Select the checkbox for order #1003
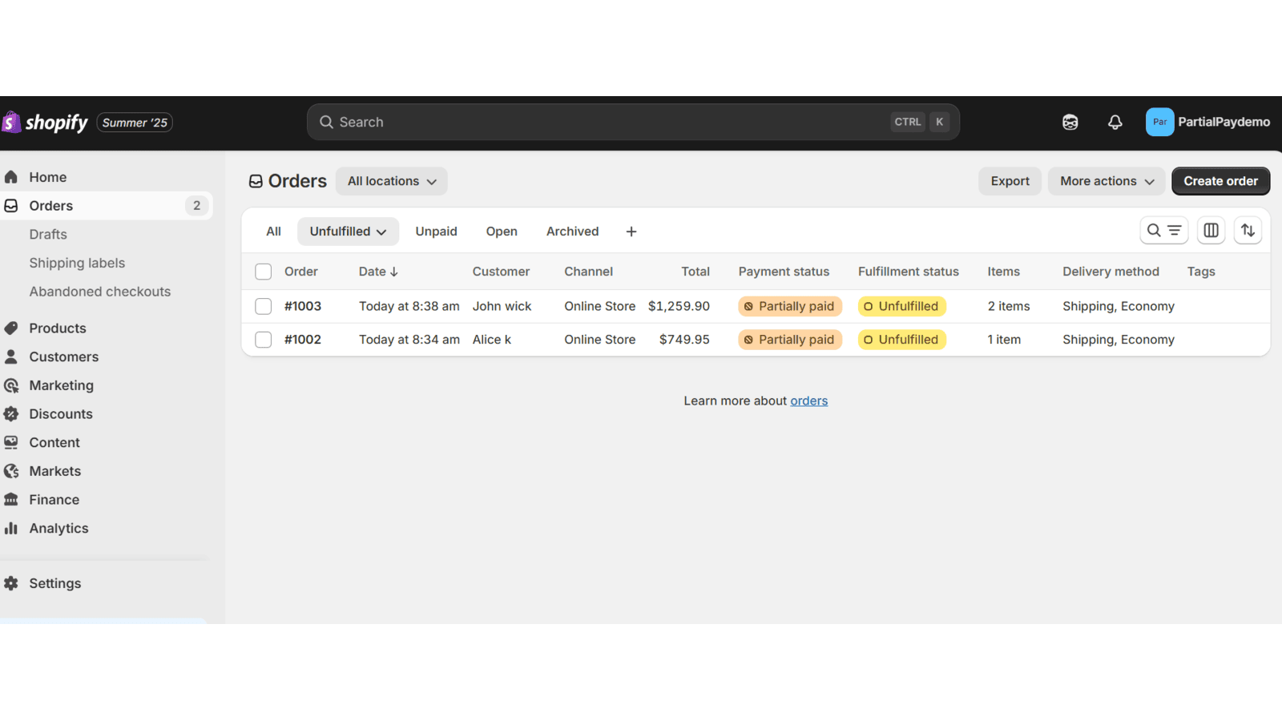The width and height of the screenshot is (1282, 721). (x=263, y=306)
